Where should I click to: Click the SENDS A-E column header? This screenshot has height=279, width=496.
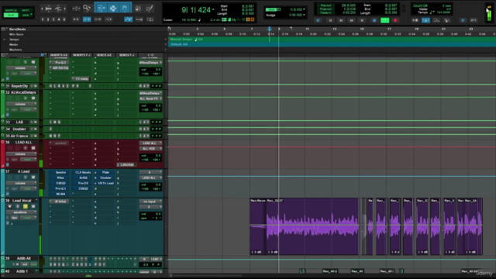coord(104,55)
